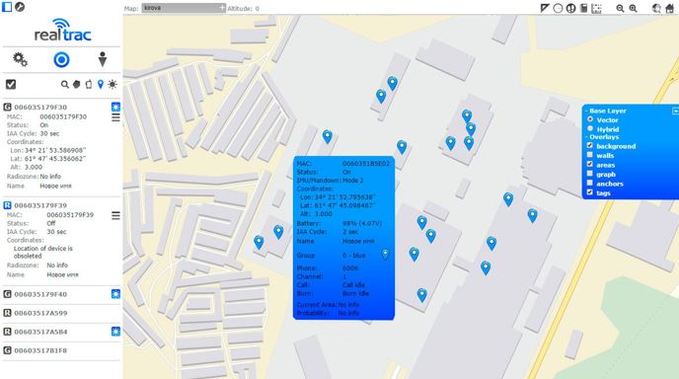The height and width of the screenshot is (379, 679).
Task: Open the Map selection dropdown
Action: tap(184, 8)
